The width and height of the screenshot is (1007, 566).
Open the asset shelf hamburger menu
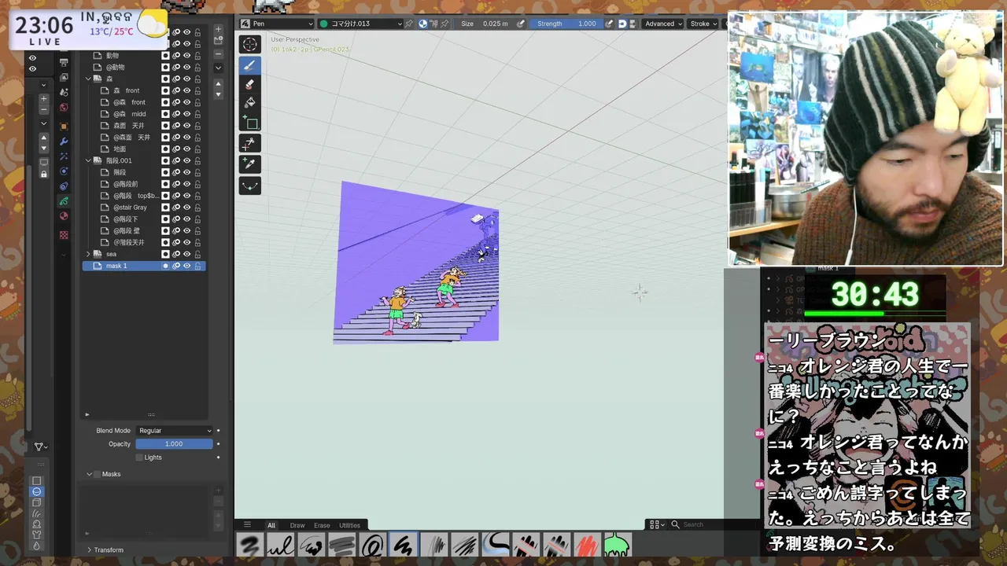click(x=247, y=524)
